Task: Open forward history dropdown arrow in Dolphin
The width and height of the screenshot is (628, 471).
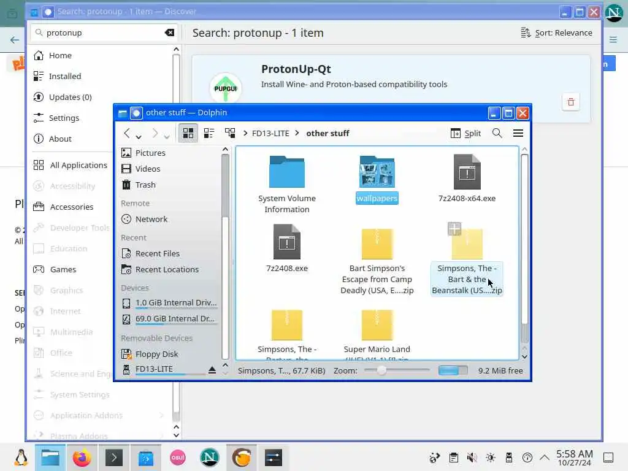Action: (167, 137)
